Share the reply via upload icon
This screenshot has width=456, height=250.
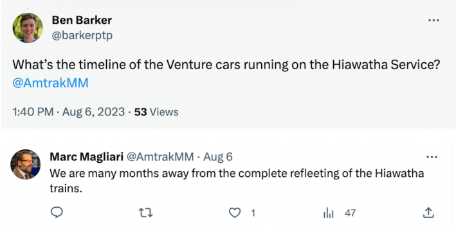tap(428, 213)
